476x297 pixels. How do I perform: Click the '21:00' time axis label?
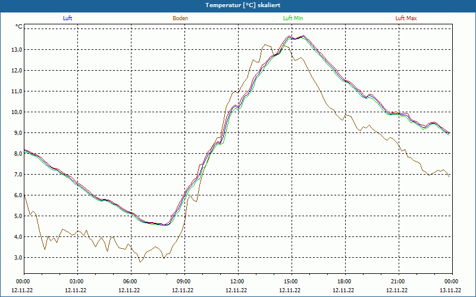tap(399, 282)
